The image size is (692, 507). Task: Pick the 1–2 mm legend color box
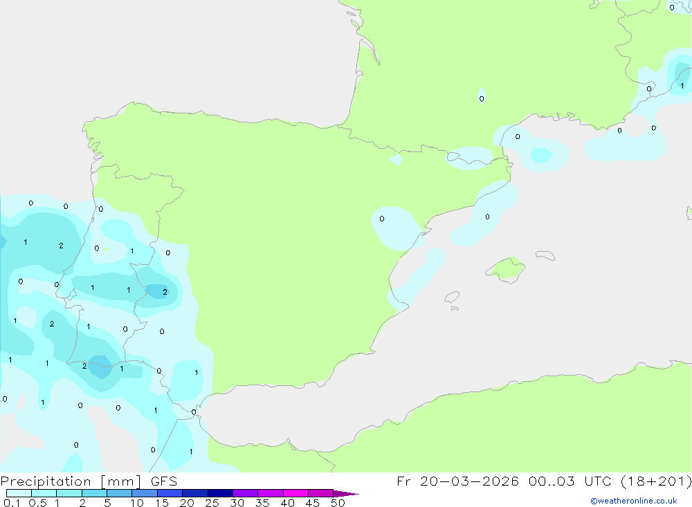[x=69, y=493]
